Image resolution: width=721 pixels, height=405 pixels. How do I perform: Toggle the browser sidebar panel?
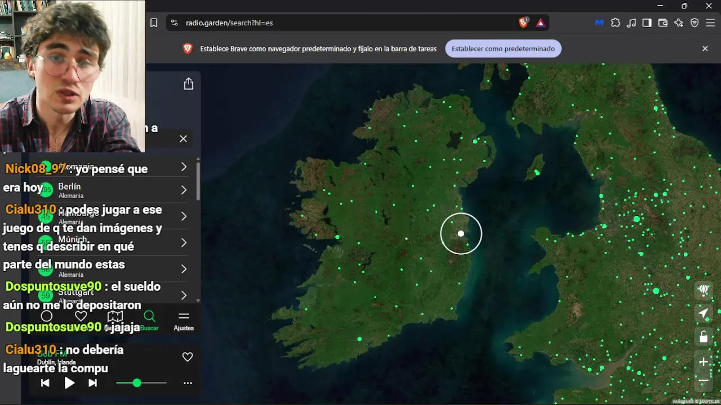[647, 22]
